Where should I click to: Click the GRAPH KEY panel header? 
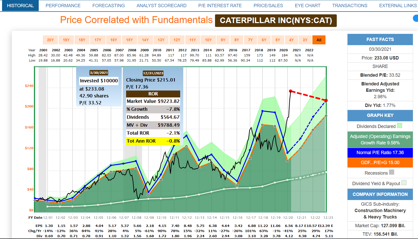point(380,115)
